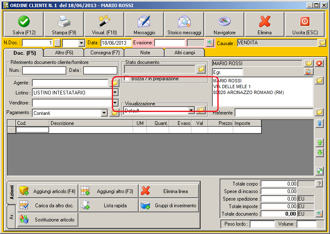Toggle Bozza / in preparazione checkbox
330x234 pixels.
pos(127,79)
